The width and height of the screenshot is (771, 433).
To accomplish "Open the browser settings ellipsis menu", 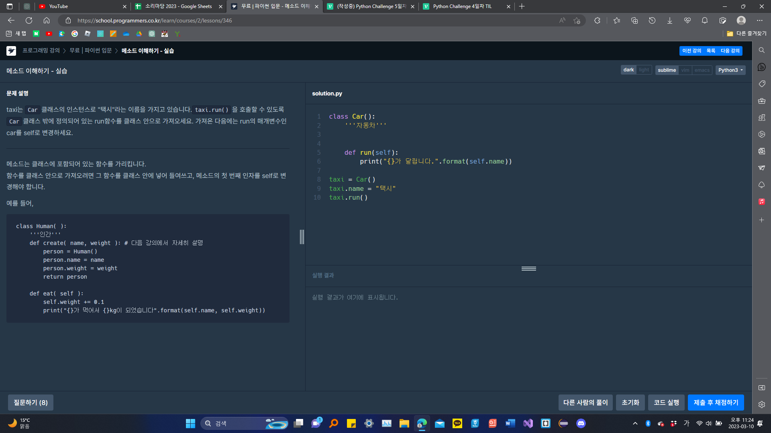I will point(759,20).
